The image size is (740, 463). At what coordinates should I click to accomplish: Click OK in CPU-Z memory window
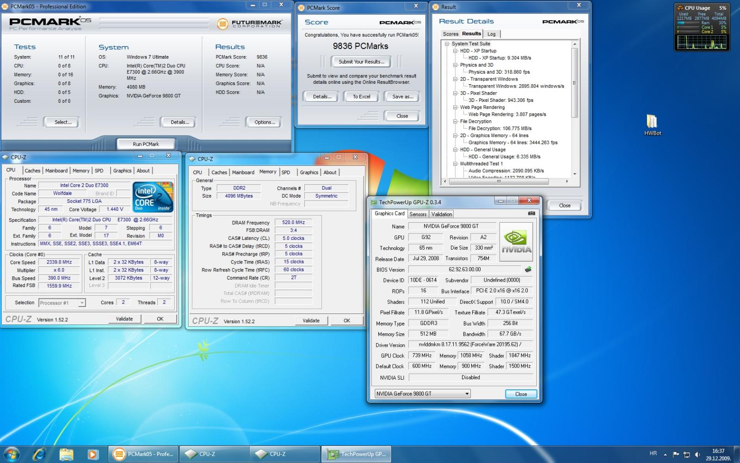pyautogui.click(x=346, y=320)
